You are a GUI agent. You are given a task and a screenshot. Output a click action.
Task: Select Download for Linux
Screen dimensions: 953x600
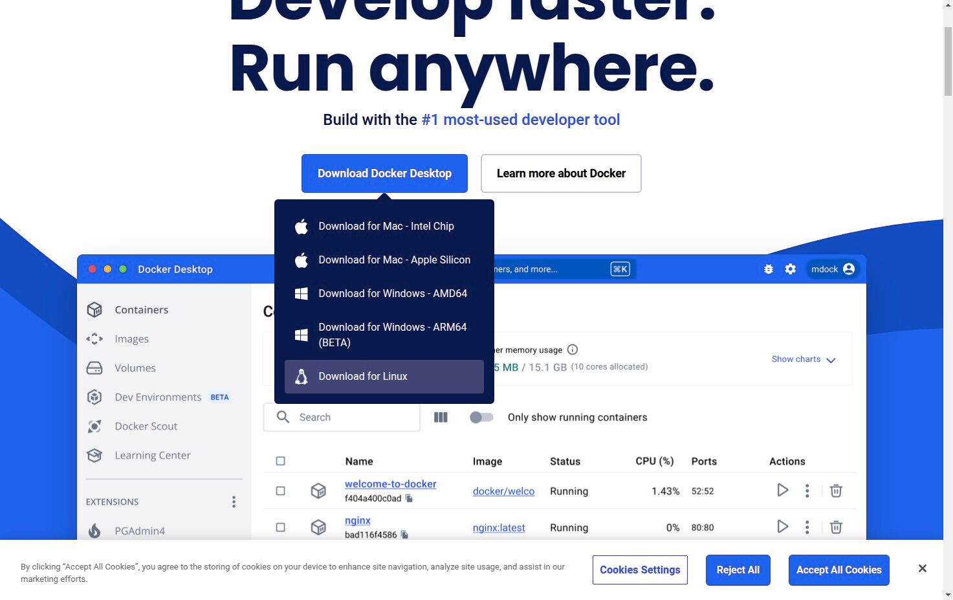[x=384, y=376]
